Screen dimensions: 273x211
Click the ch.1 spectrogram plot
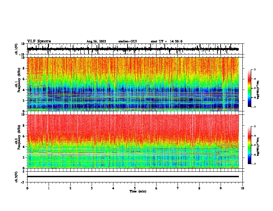pyautogui.click(x=133, y=84)
